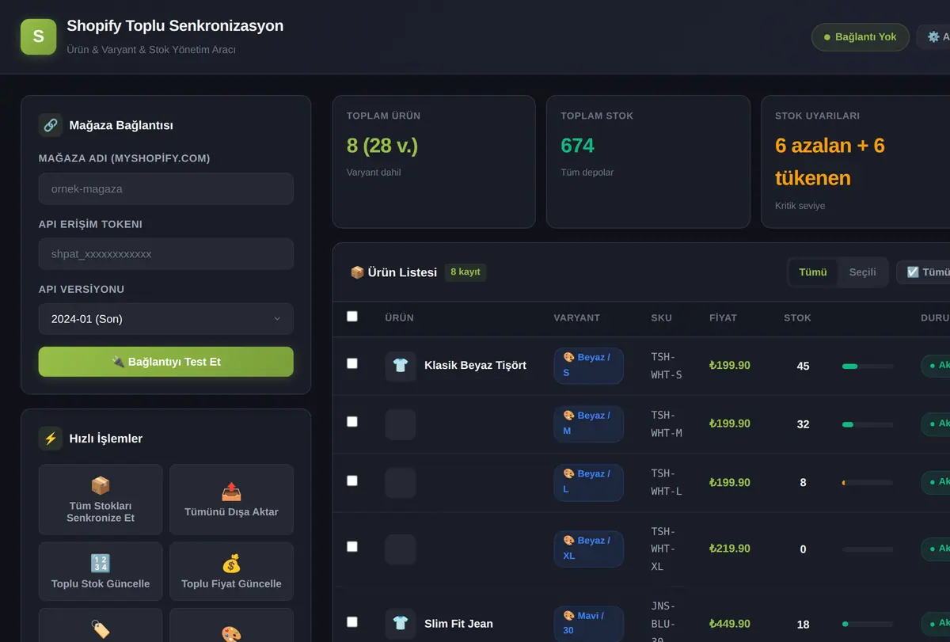The height and width of the screenshot is (642, 950).
Task: Open Toplu Fiyat Güncelle quick action
Action: [231, 572]
